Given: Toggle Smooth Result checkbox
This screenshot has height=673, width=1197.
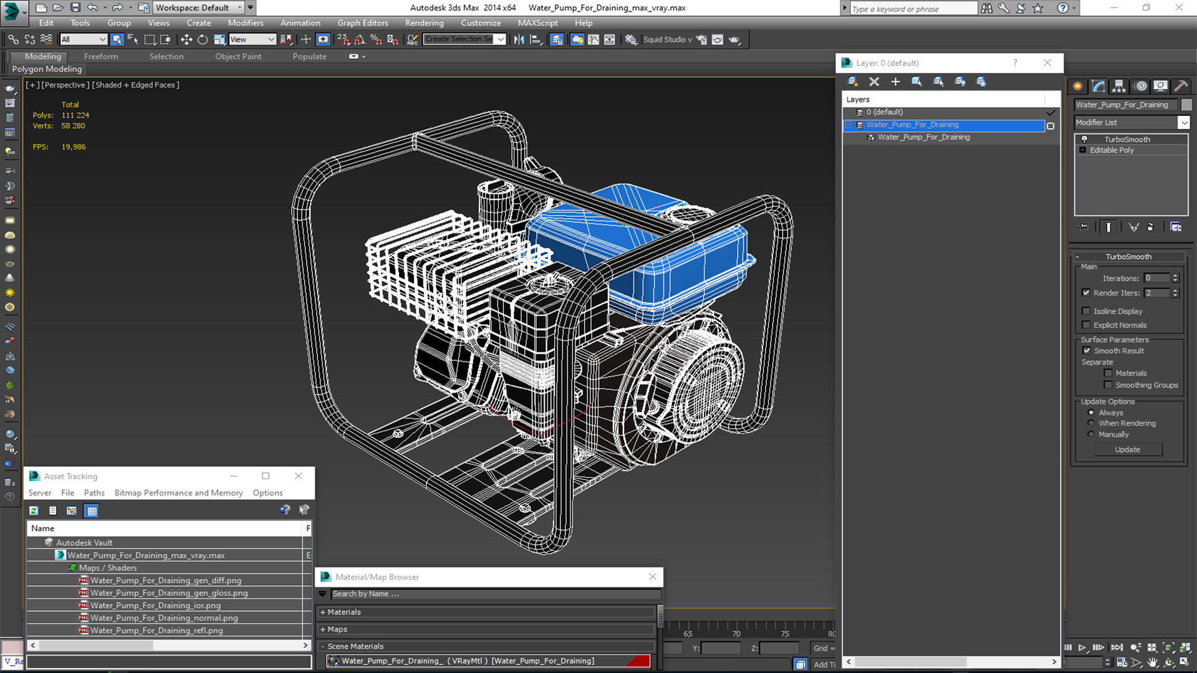Looking at the screenshot, I should [1087, 351].
